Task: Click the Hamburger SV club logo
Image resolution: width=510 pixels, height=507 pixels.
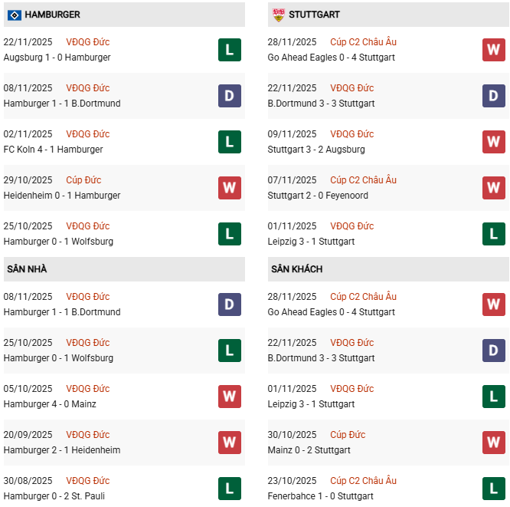Action: 13,15
